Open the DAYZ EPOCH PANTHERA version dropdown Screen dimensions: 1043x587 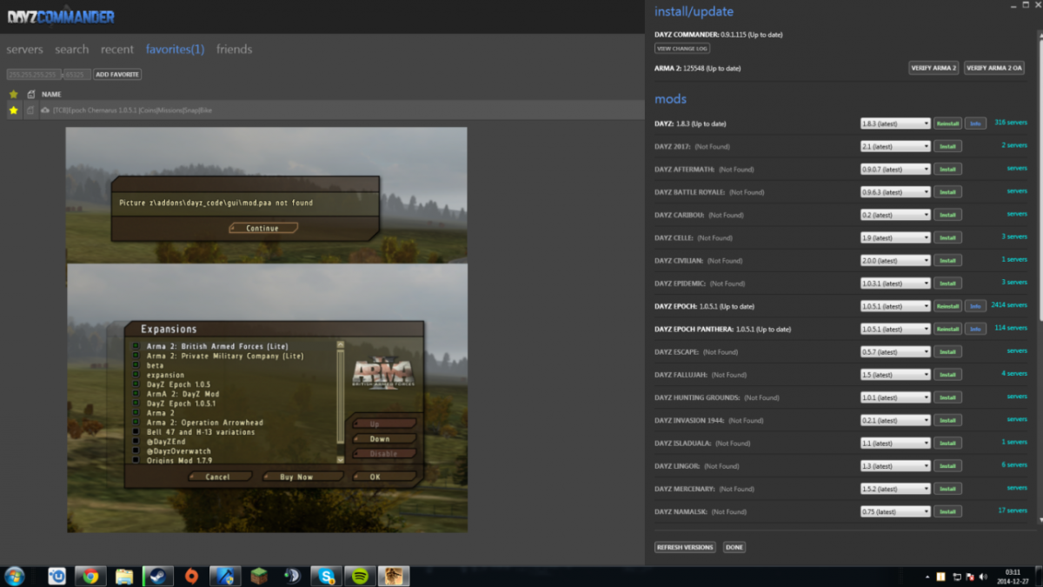895,329
